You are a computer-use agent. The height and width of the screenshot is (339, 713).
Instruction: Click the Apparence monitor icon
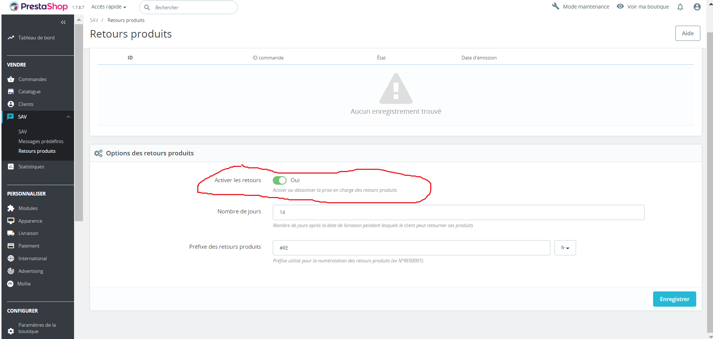pos(11,221)
